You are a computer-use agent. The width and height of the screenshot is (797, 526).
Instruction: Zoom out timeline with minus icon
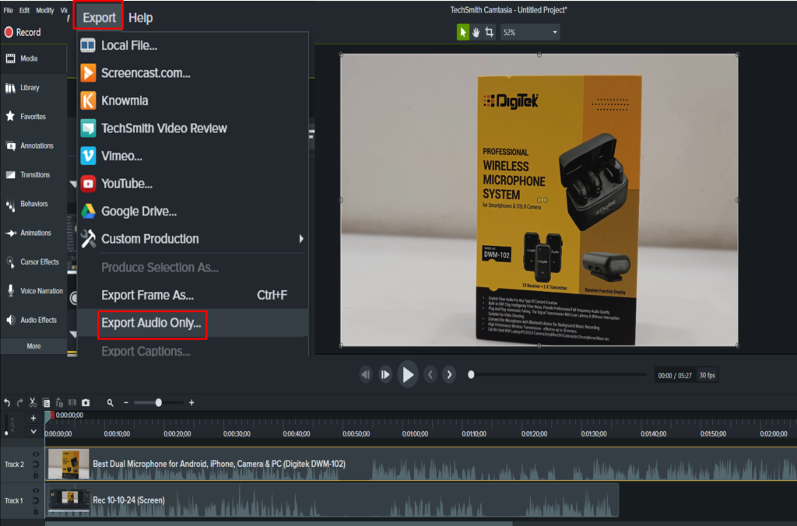pyautogui.click(x=125, y=402)
